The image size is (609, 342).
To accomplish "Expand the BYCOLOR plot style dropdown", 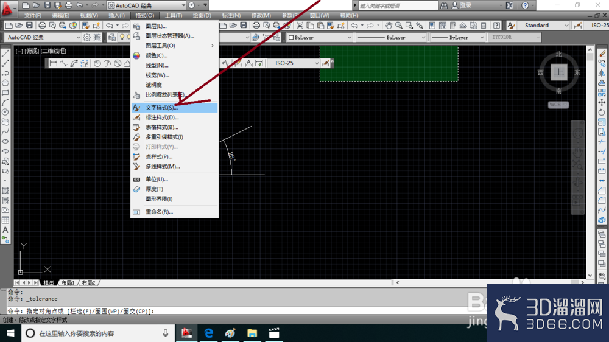I will point(538,37).
